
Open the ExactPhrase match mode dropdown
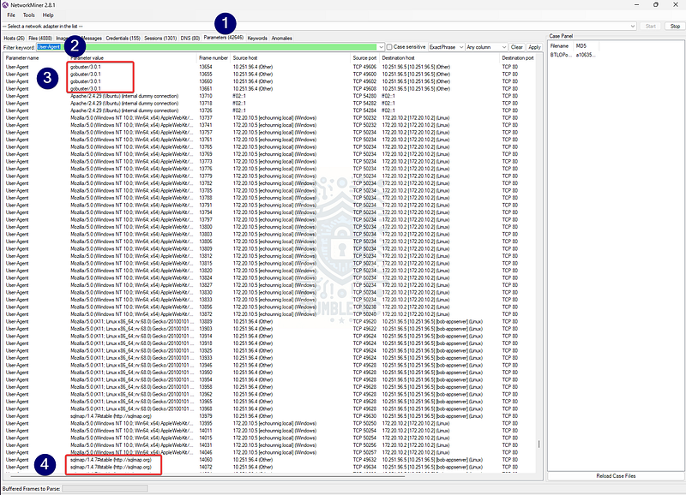pyautogui.click(x=446, y=47)
